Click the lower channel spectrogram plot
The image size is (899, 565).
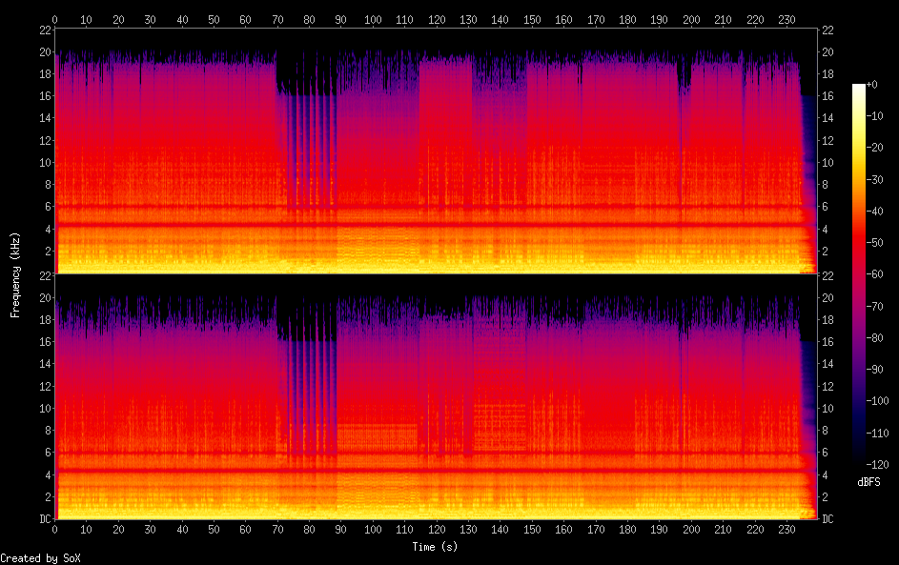click(x=436, y=396)
